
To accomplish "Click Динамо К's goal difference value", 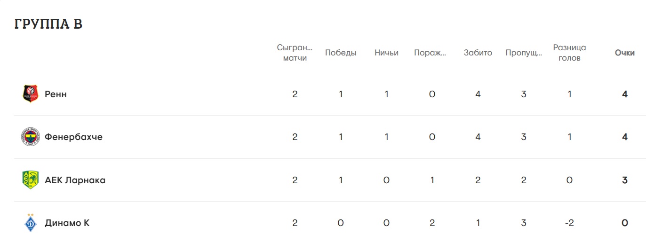I will point(569,223).
